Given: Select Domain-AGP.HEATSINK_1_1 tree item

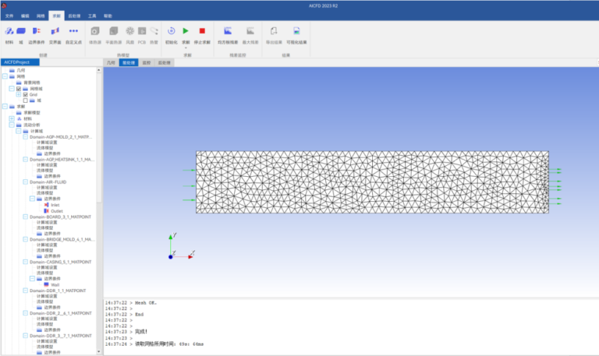Looking at the screenshot, I should click(x=62, y=160).
